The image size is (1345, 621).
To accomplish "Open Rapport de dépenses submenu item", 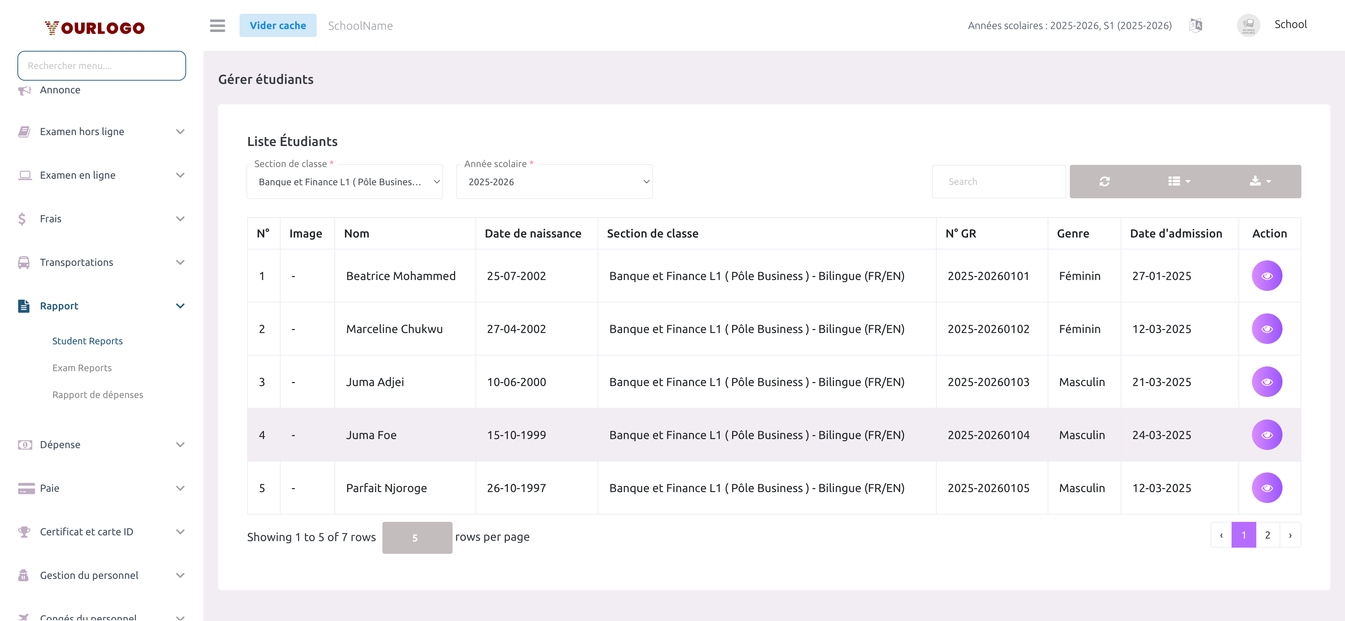I will (98, 395).
